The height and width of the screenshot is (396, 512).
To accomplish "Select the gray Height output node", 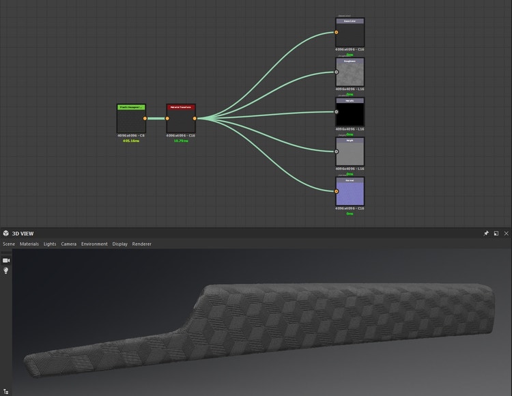I will (350, 152).
